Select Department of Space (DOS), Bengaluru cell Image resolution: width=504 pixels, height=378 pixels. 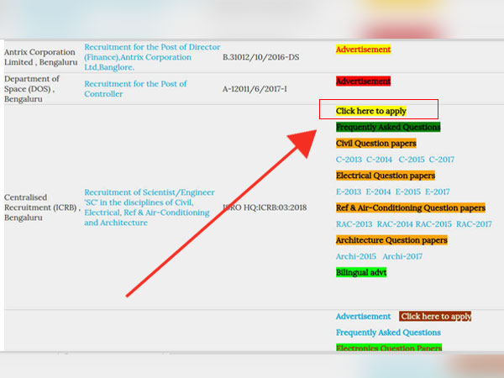[x=32, y=89]
